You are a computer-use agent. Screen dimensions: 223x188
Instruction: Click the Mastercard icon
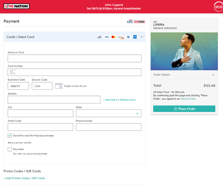113,37
